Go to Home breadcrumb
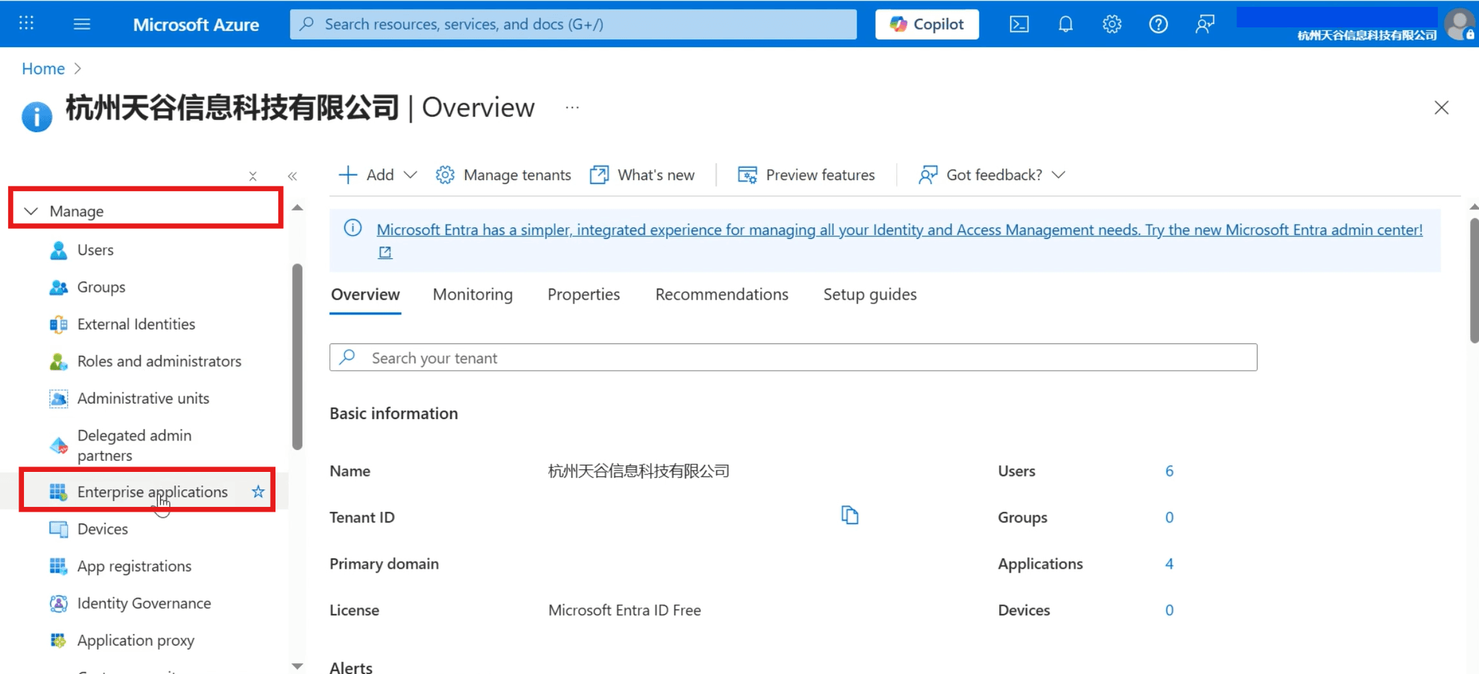Image resolution: width=1479 pixels, height=674 pixels. [x=43, y=68]
